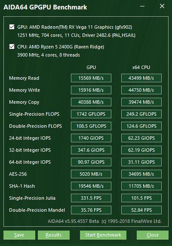The width and height of the screenshot is (172, 246).
Task: Click GPU Single-Precision FLOPS 1742 GFLOPS box
Action: (91, 114)
